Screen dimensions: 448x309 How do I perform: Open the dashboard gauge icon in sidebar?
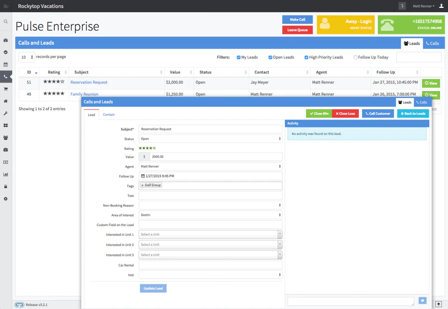coord(6,40)
